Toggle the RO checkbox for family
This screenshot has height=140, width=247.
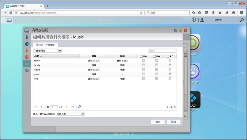tap(170, 65)
